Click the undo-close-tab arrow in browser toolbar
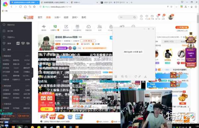The width and height of the screenshot is (199, 128). pyautogui.click(x=30, y=7)
